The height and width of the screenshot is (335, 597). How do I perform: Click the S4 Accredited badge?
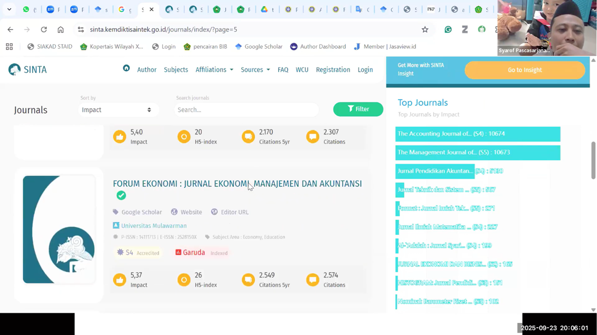[x=138, y=252]
